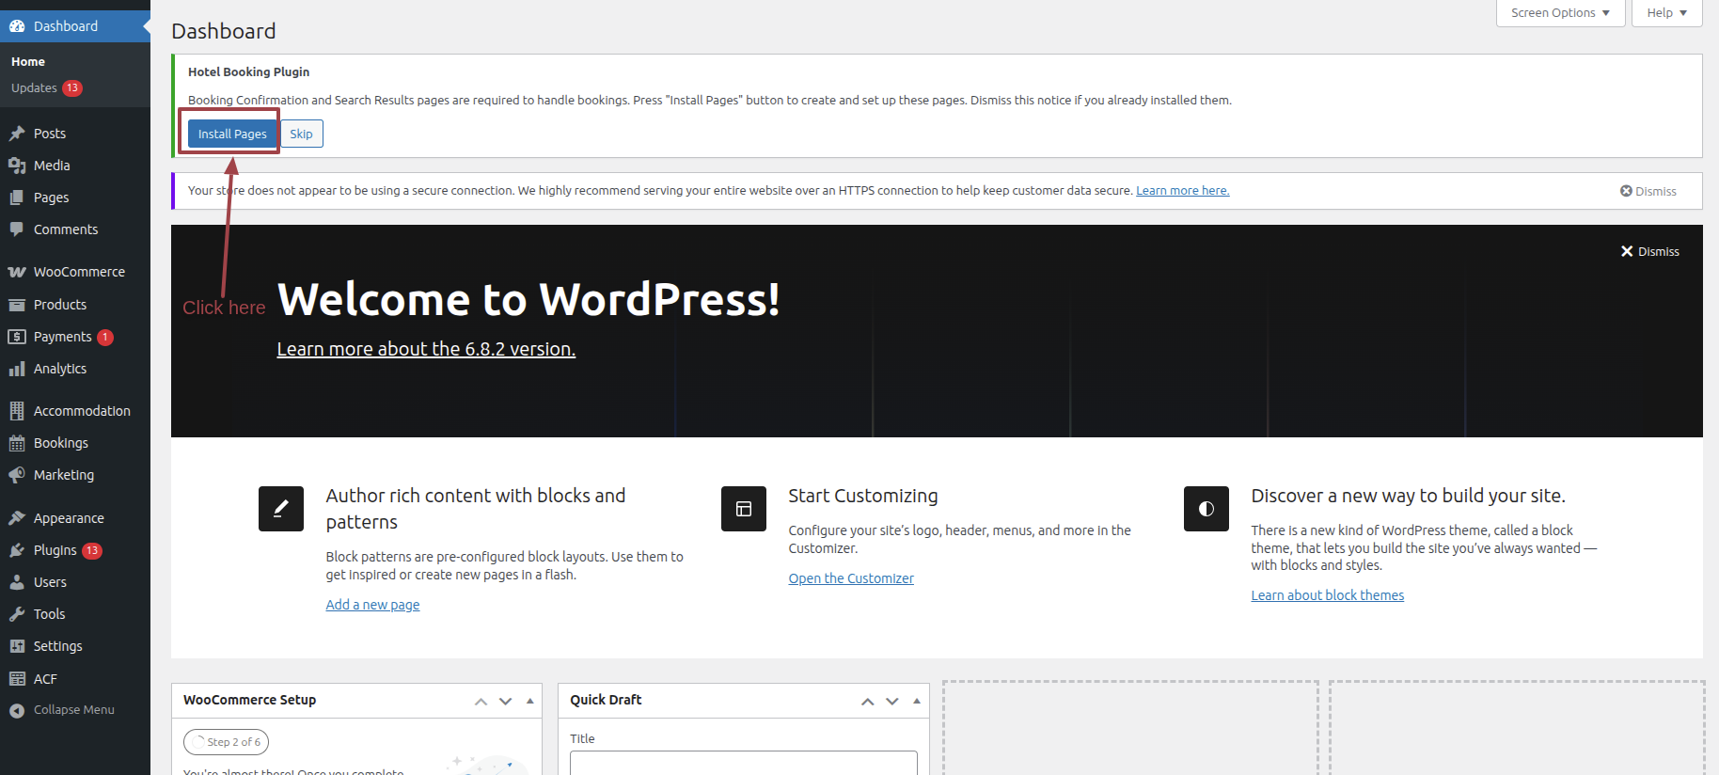The width and height of the screenshot is (1719, 775).
Task: Toggle Quick Draft panel collapse triangle
Action: click(917, 702)
